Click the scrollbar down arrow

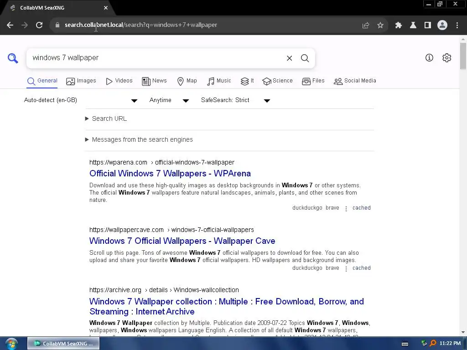[x=463, y=332]
